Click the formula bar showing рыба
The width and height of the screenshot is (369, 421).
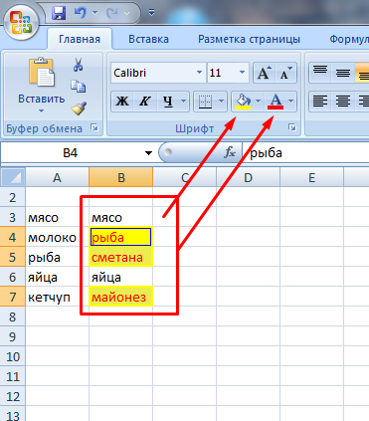pyautogui.click(x=305, y=153)
